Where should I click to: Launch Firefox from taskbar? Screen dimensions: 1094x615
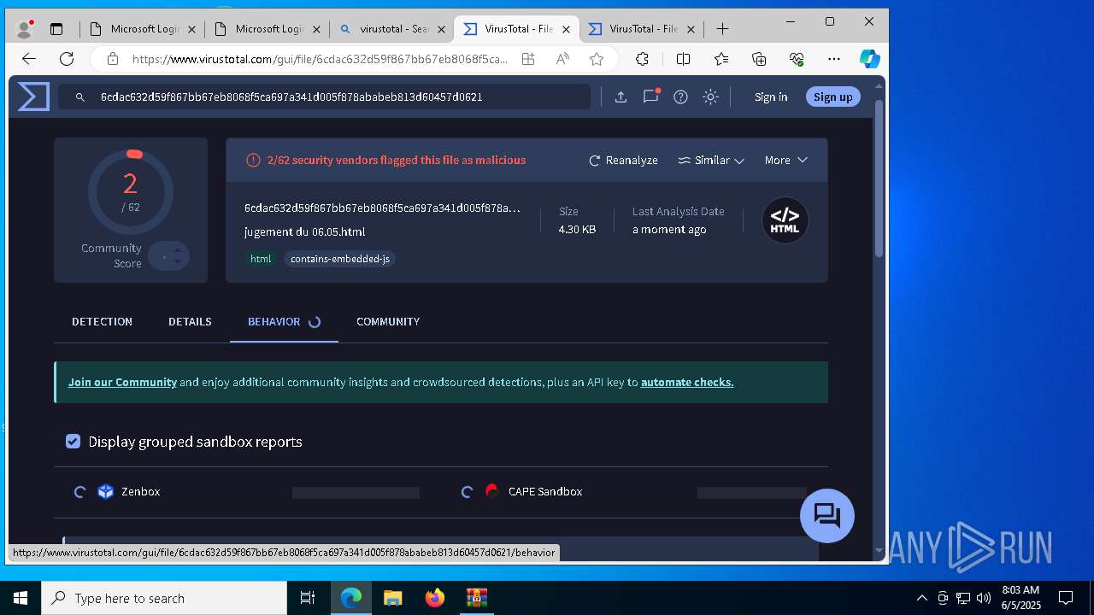tap(435, 598)
